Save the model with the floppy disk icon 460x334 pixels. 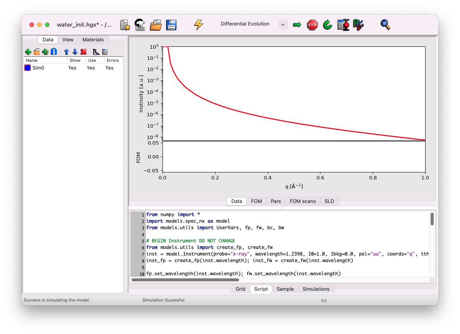pyautogui.click(x=171, y=25)
